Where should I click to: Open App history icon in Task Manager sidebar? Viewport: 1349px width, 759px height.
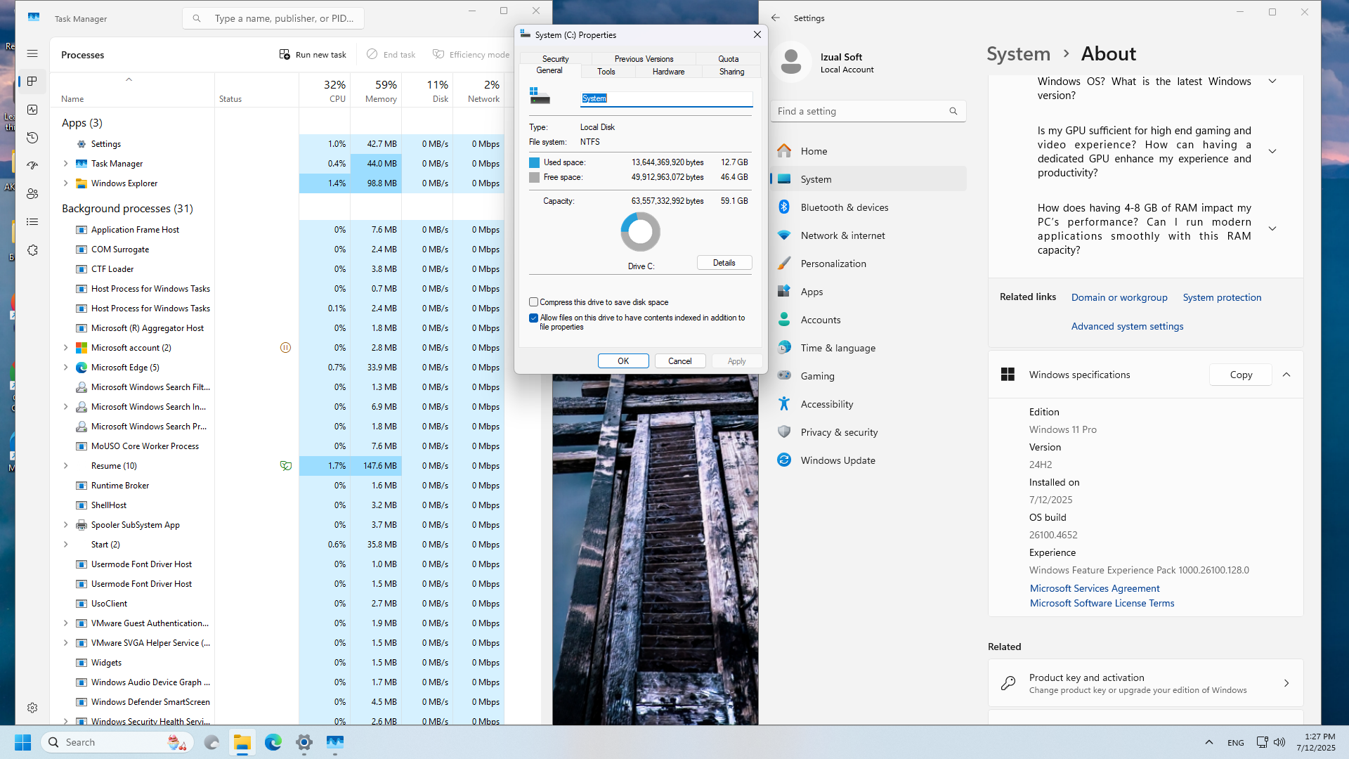[32, 138]
